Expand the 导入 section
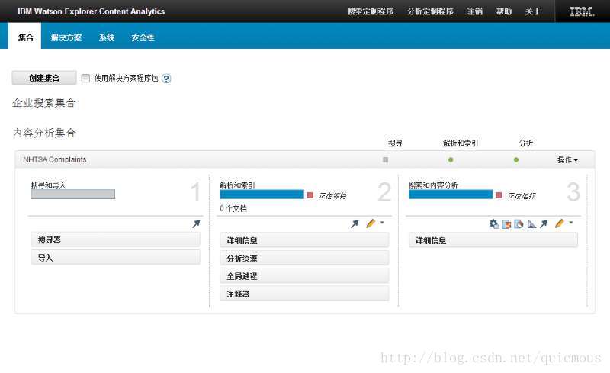The height and width of the screenshot is (373, 610). tap(116, 257)
